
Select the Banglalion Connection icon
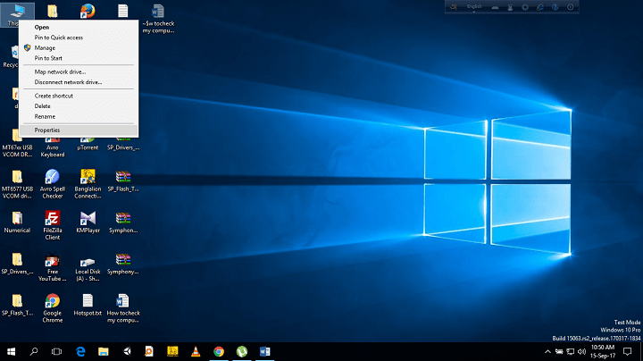tap(88, 184)
